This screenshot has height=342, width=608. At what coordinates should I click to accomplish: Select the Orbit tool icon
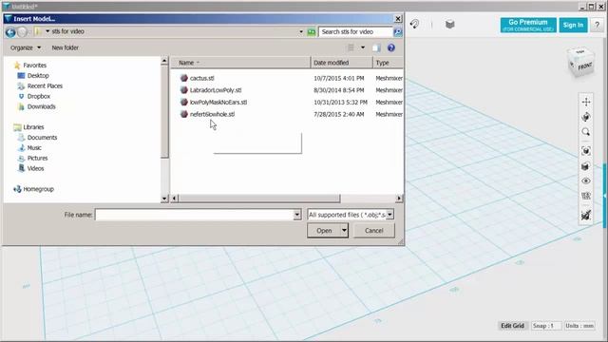(586, 117)
